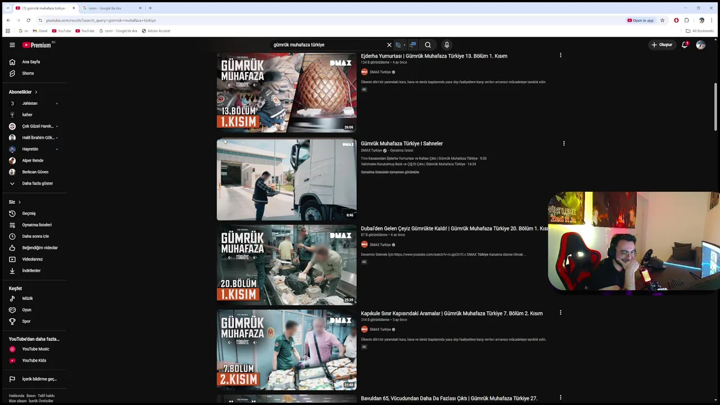720x405 pixels.
Task: Open 20. Bölüm 1. Kısım thumbnail
Action: coord(286,265)
